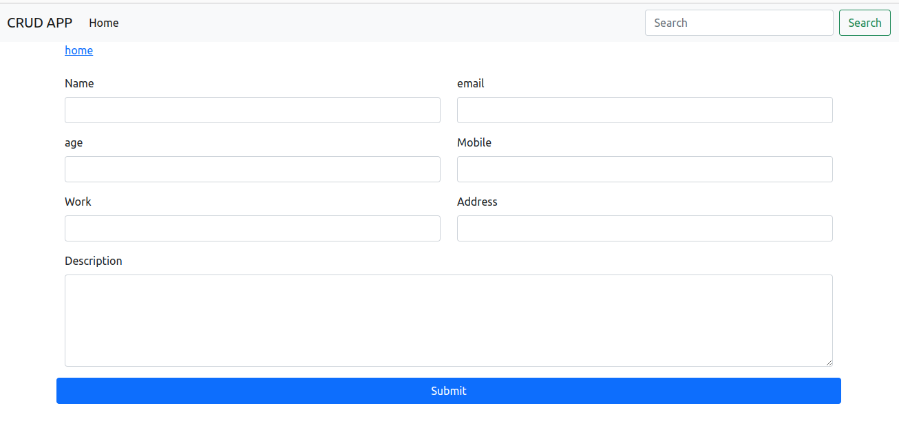Screen dimensions: 899x441
Task: Click the Home navigation item
Action: pyautogui.click(x=103, y=23)
